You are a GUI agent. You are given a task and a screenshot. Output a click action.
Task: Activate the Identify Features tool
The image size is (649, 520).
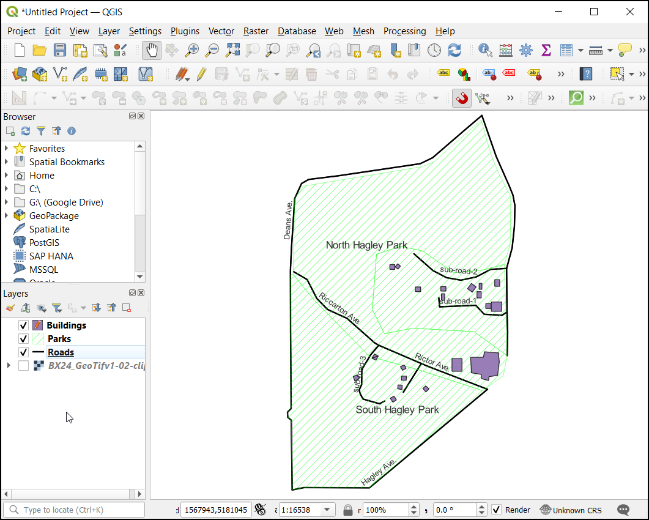[485, 50]
